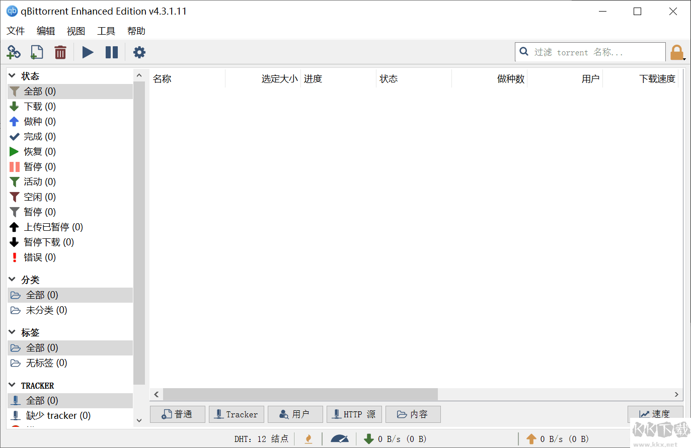The height and width of the screenshot is (448, 691).
Task: Click the lock icon to lock the interface
Action: point(677,52)
